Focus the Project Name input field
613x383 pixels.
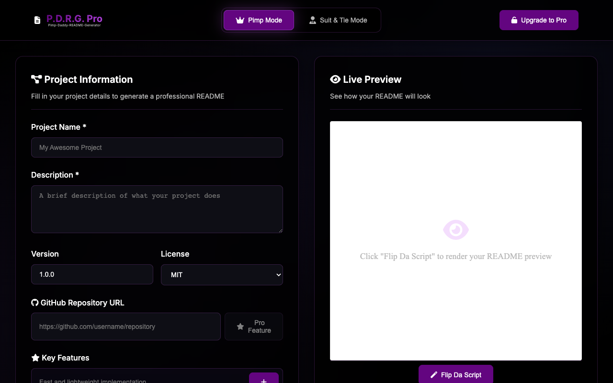pos(157,147)
